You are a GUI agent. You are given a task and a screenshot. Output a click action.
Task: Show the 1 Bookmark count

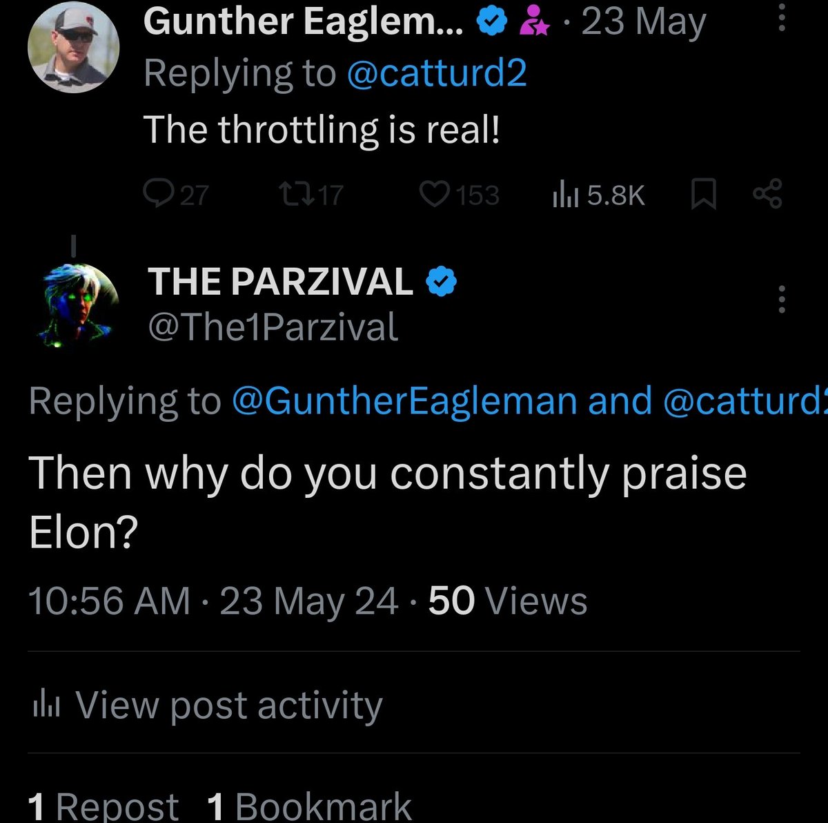(309, 806)
